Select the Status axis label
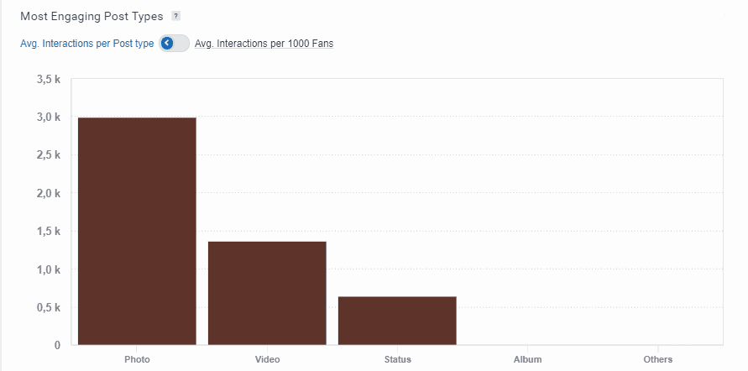This screenshot has height=371, width=748. click(x=397, y=359)
